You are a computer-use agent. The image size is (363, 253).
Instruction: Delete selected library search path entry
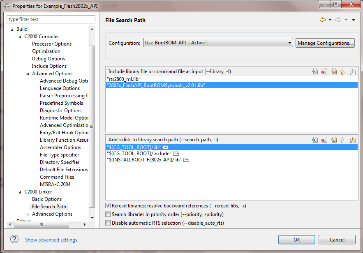324,140
